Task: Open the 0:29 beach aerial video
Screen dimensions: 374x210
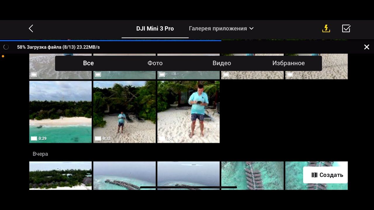Action: pyautogui.click(x=60, y=112)
